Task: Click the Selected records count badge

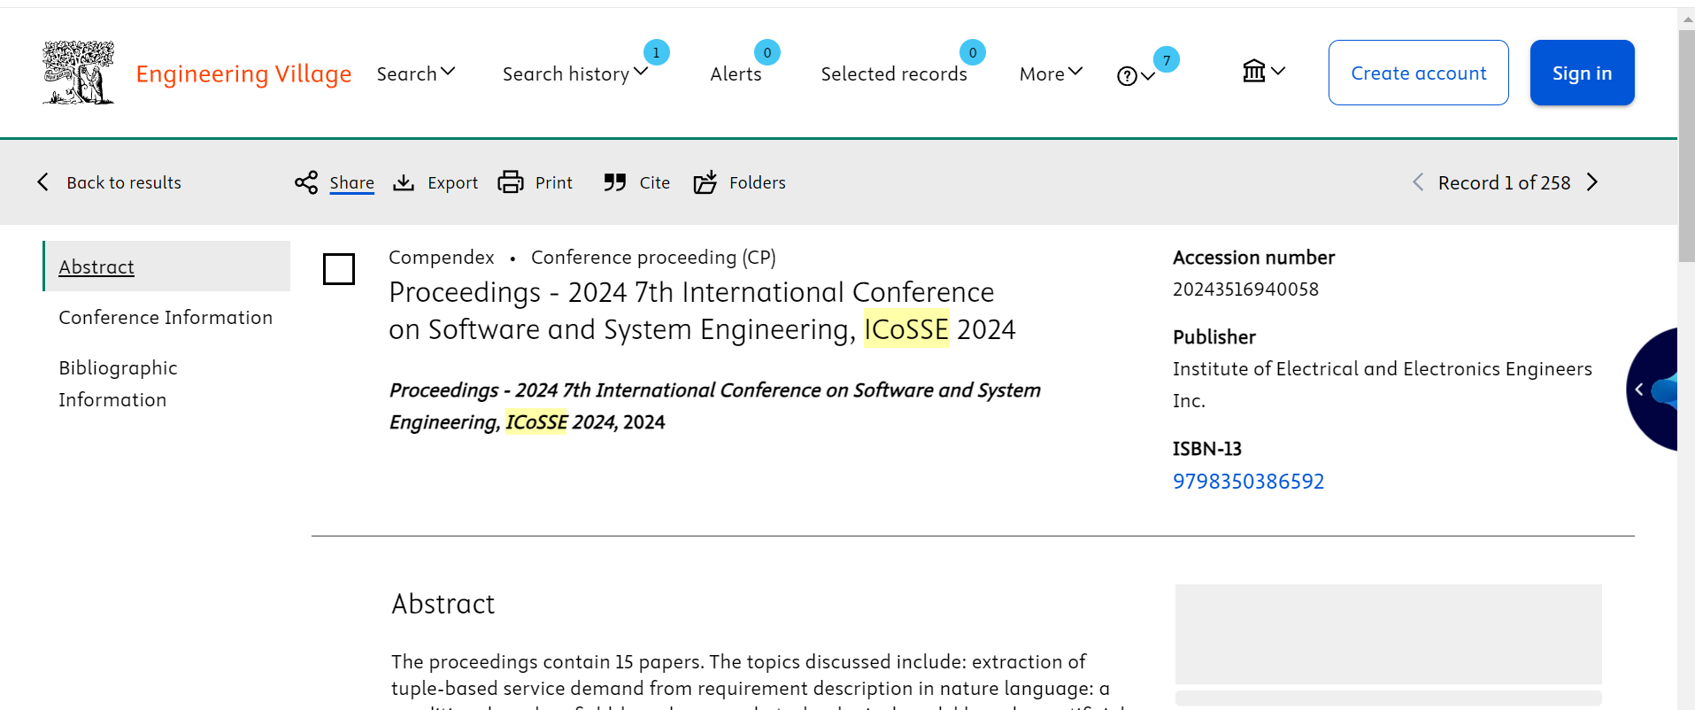Action: click(x=972, y=52)
